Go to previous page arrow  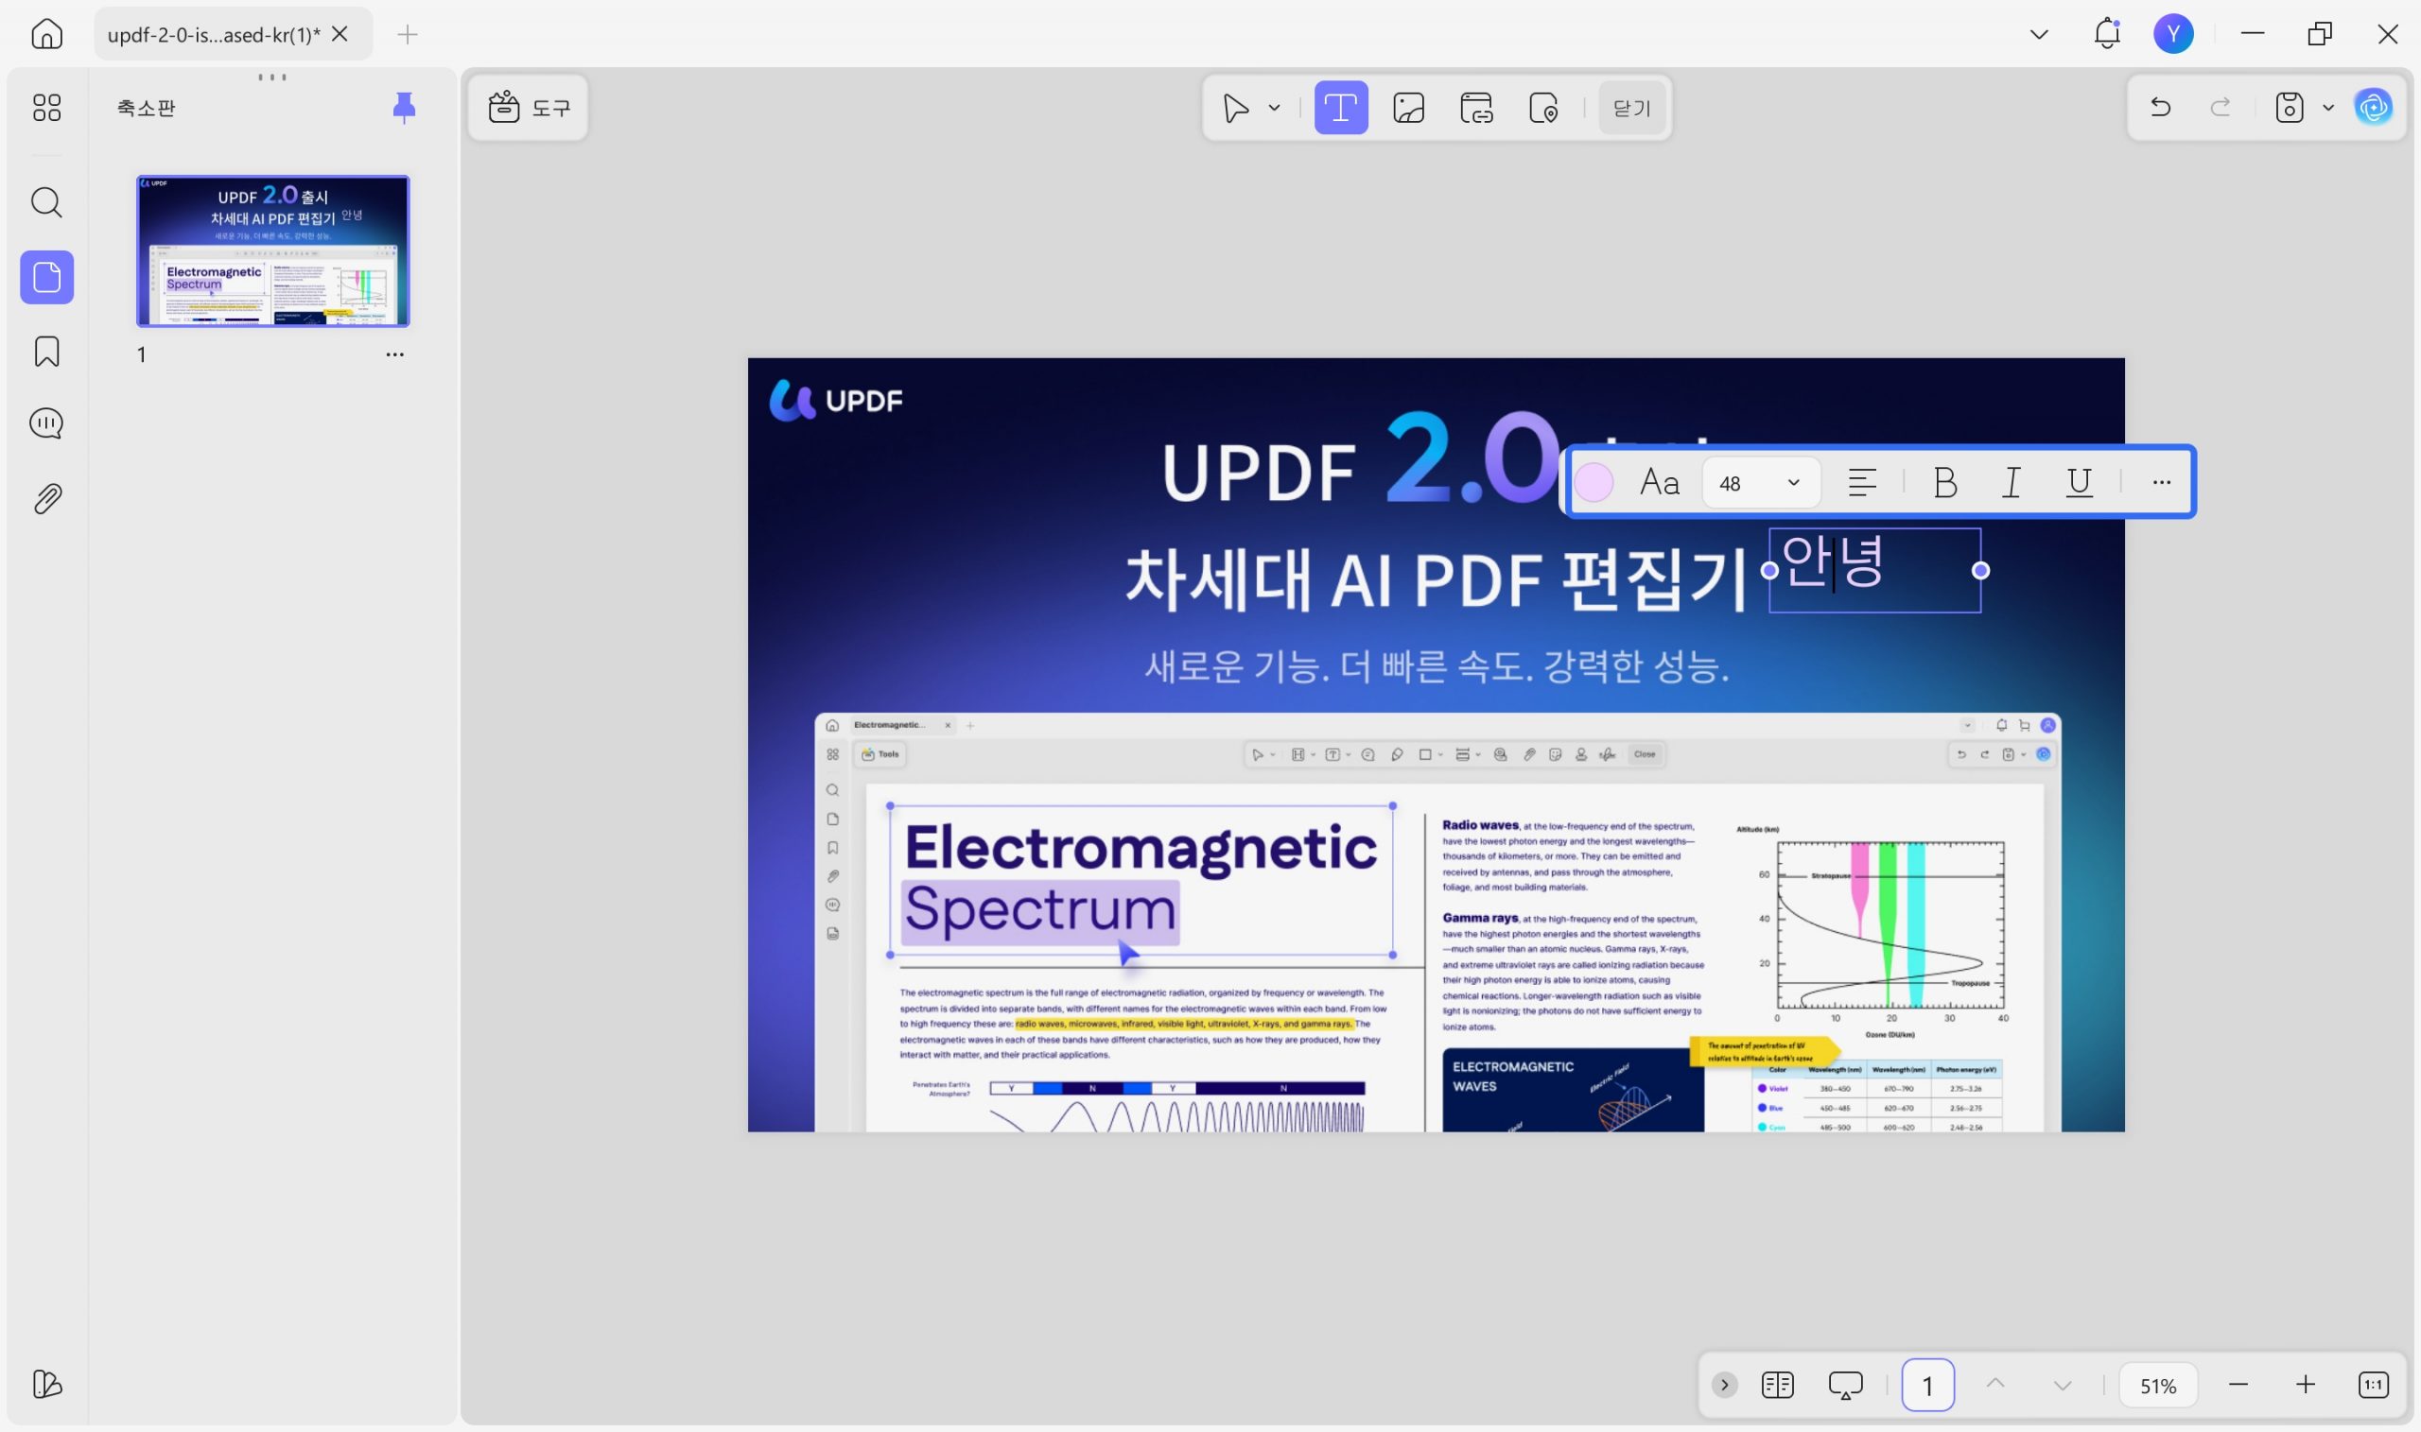click(x=1995, y=1385)
